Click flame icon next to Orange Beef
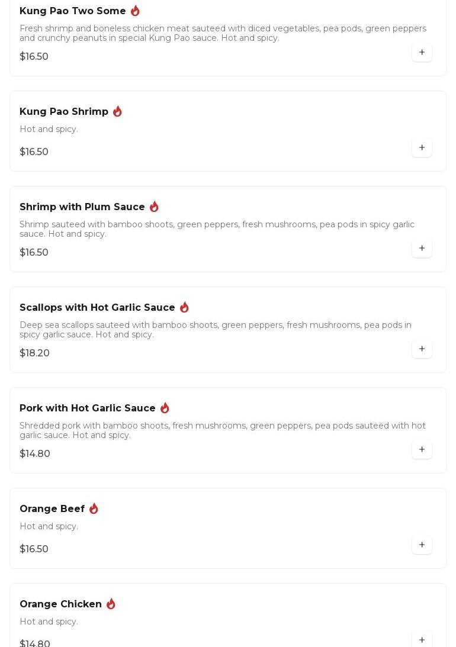 [x=94, y=508]
